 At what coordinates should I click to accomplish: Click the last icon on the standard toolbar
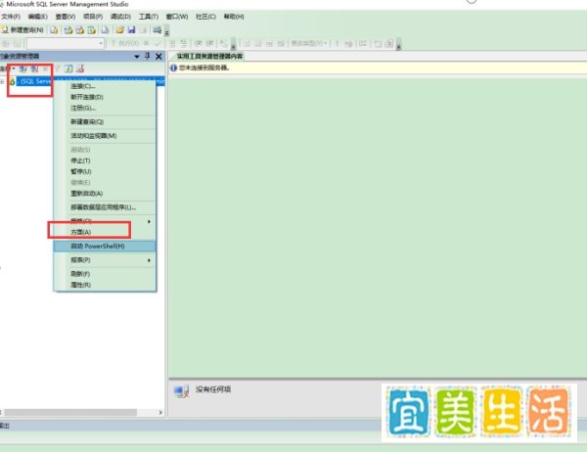click(x=158, y=30)
